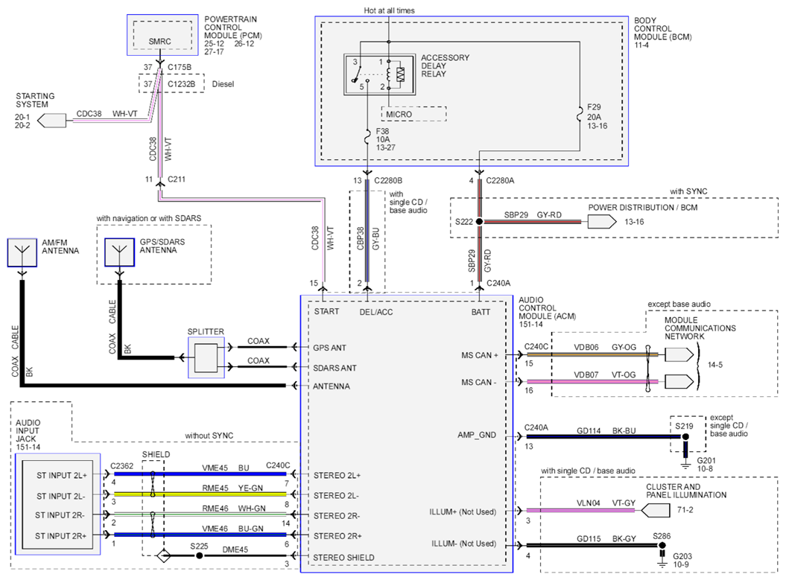Click the MS CAN + network reference arrow
This screenshot has height=580, width=786.
679,355
